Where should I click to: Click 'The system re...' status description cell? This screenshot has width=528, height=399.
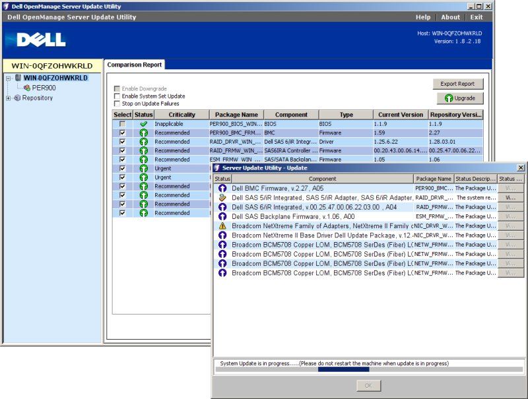[x=476, y=198]
